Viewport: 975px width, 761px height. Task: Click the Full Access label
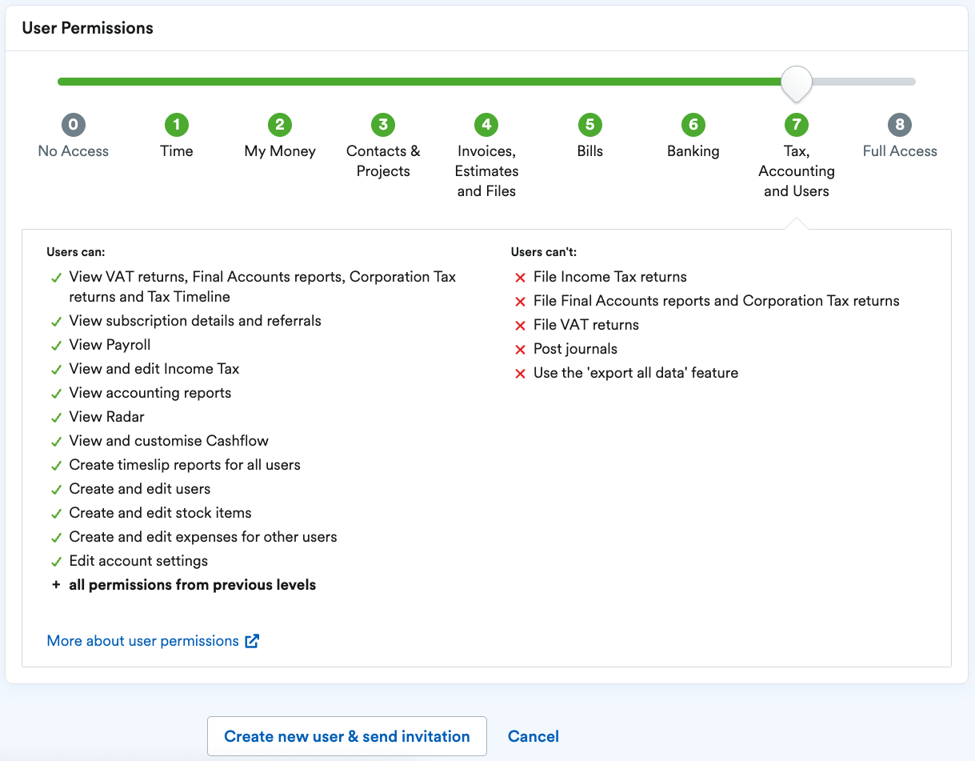click(x=900, y=151)
